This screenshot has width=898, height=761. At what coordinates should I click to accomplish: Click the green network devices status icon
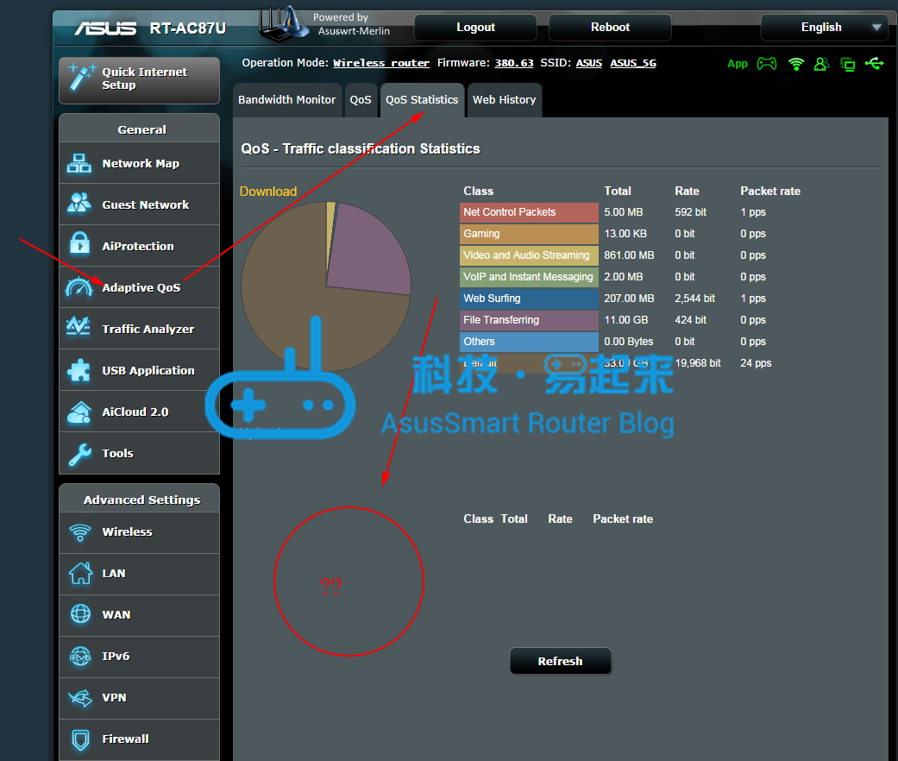(x=848, y=64)
